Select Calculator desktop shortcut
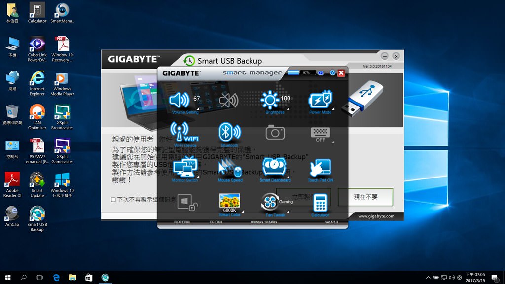 (x=37, y=13)
